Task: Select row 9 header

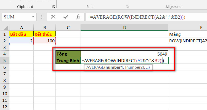Action: [5, 87]
